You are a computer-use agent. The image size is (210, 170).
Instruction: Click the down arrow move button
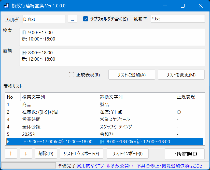(x=26, y=154)
